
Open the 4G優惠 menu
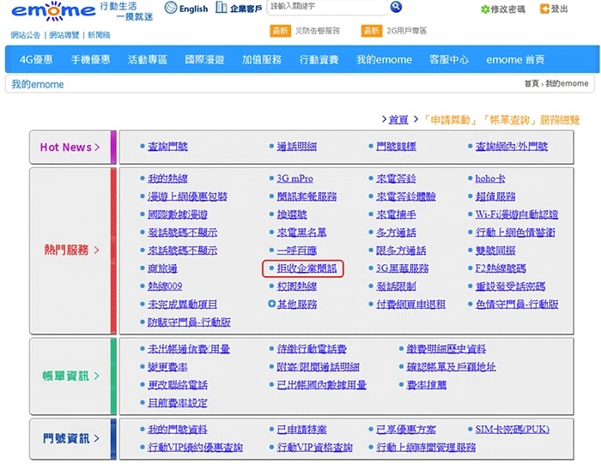(36, 59)
